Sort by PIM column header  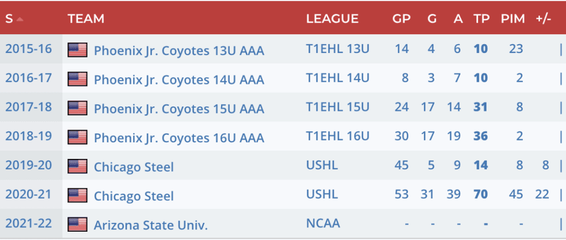(512, 19)
